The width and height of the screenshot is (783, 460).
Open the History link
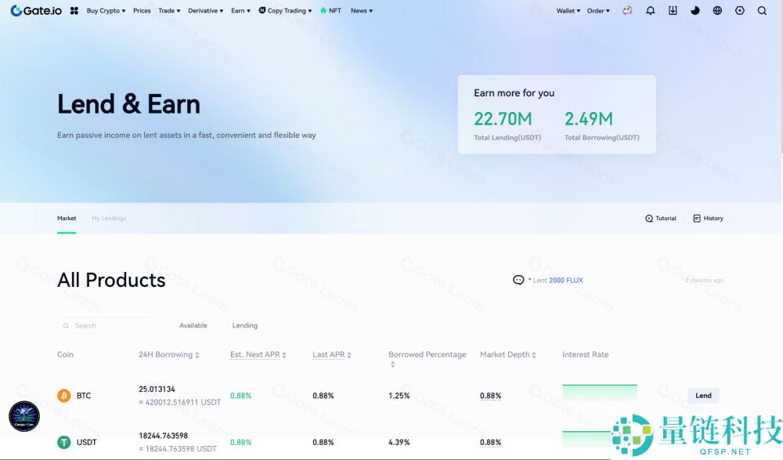(709, 219)
